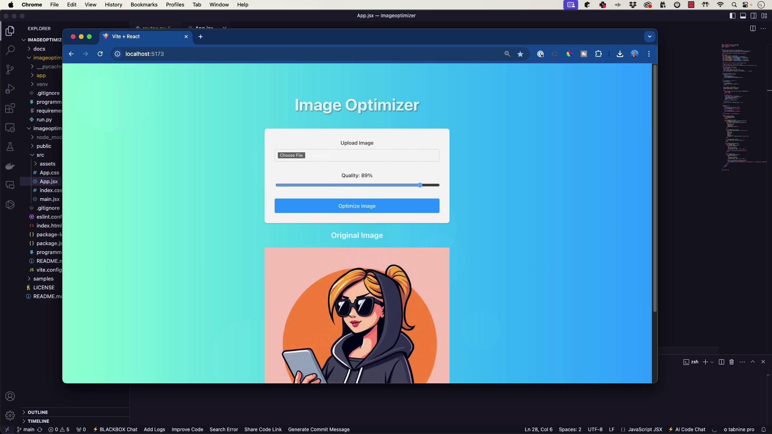Open Docker view in activity bar

click(x=10, y=166)
